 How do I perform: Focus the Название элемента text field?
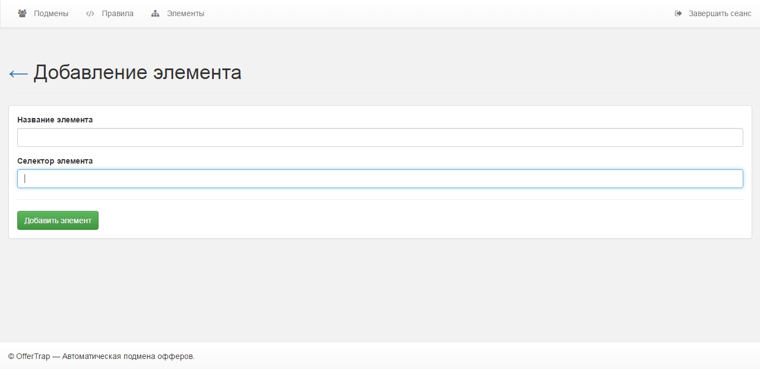pyautogui.click(x=380, y=137)
